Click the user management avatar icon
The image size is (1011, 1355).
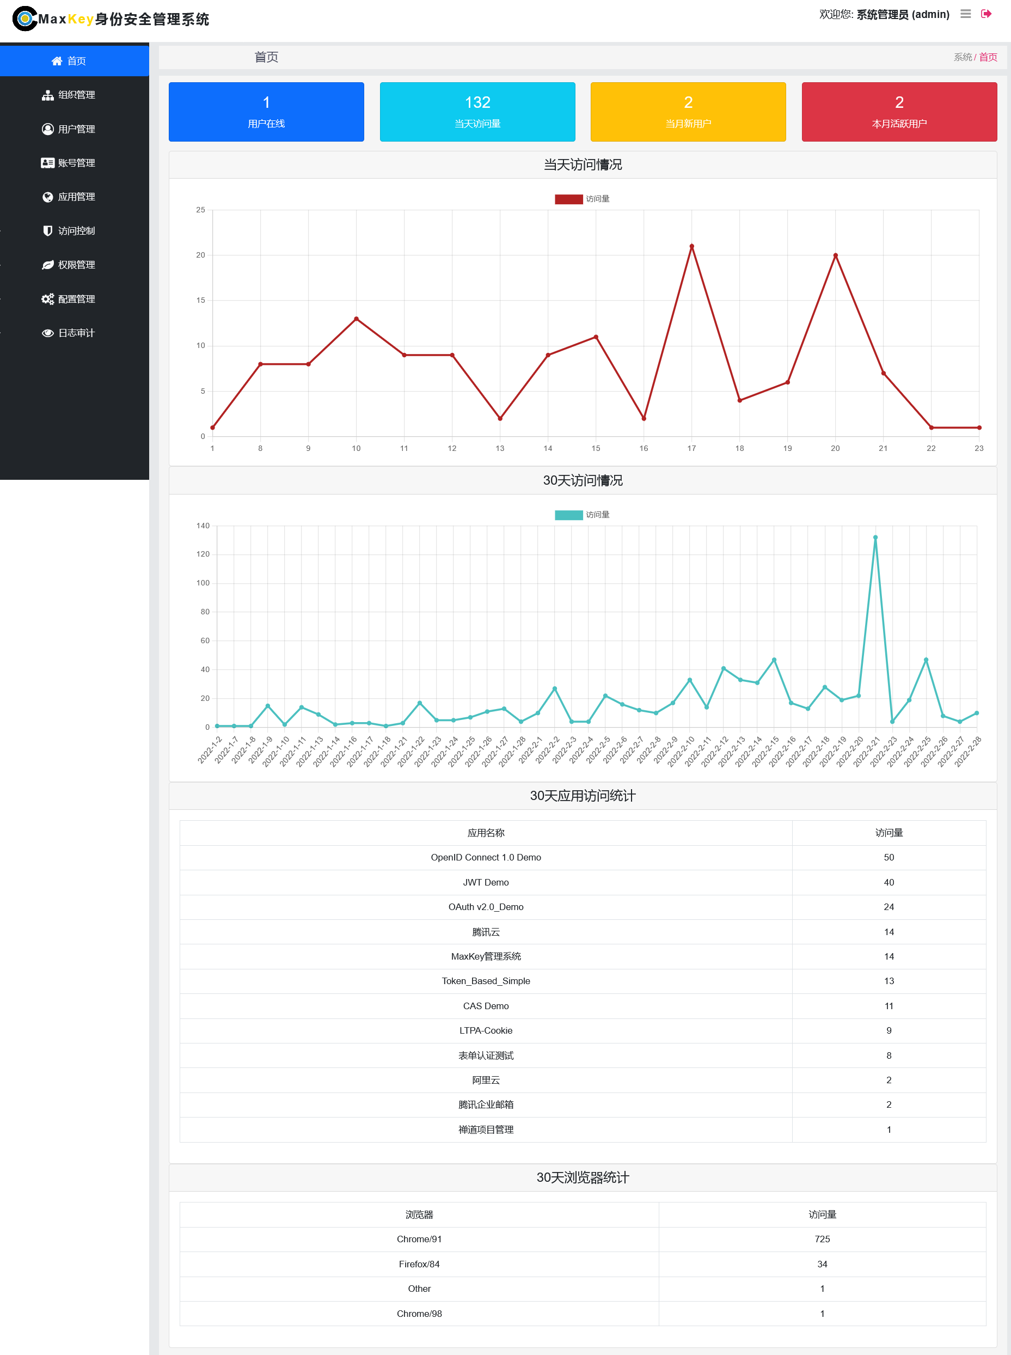click(48, 129)
